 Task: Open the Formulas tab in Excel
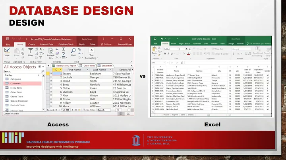click(x=197, y=44)
